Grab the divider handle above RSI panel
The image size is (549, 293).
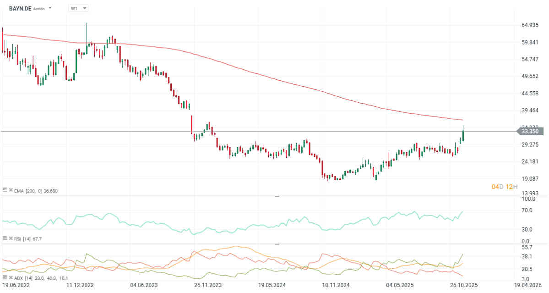[x=276, y=196]
